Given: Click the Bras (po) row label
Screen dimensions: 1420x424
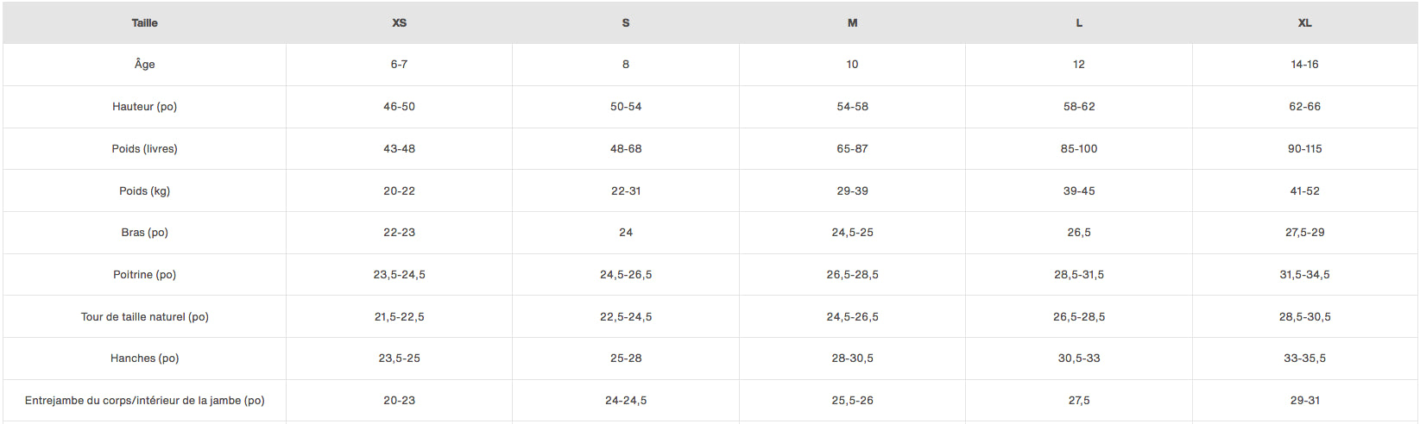Looking at the screenshot, I should tap(144, 233).
